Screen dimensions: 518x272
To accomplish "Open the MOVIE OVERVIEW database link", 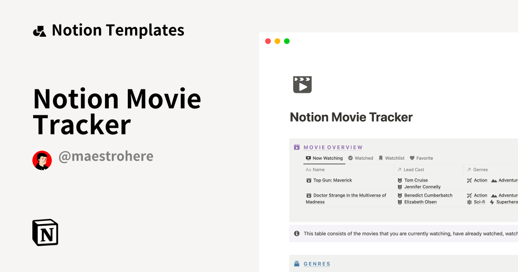I will (x=333, y=147).
